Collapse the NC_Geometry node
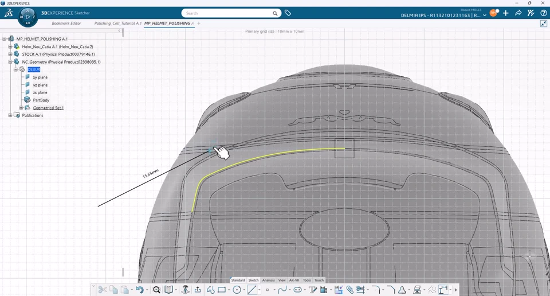Screen dimensions: 550x296 10,62
